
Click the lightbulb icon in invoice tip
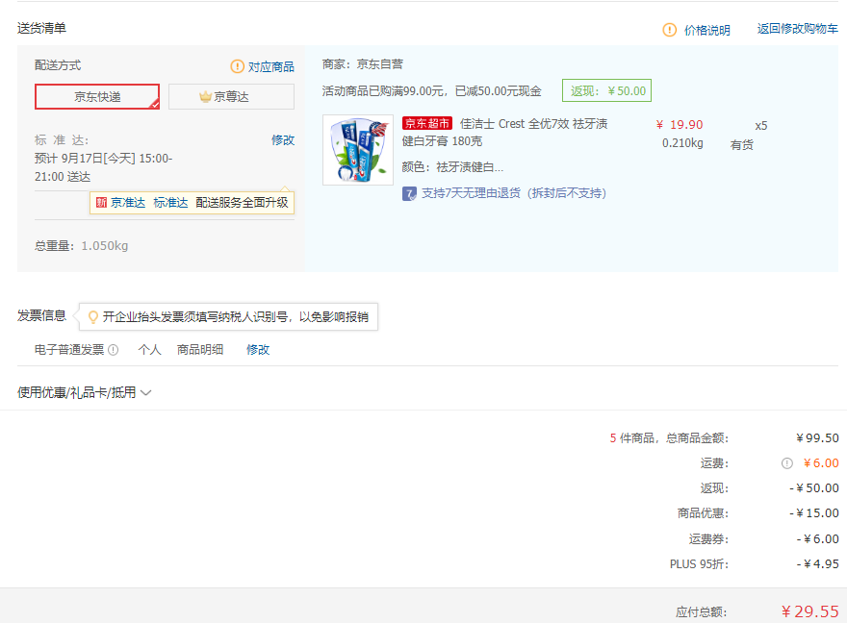click(93, 316)
